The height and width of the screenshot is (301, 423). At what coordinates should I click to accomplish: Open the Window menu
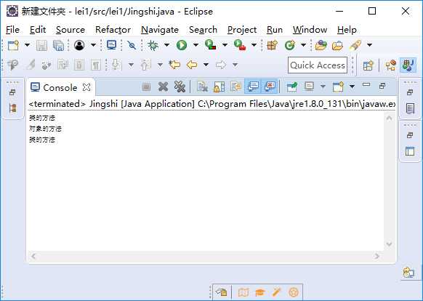310,29
